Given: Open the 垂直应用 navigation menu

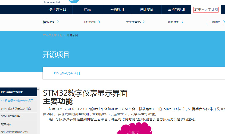Looking at the screenshot, I should pyautogui.click(x=117, y=9).
